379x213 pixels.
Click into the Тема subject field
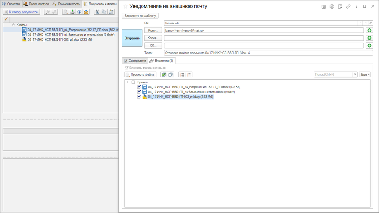pyautogui.click(x=263, y=53)
